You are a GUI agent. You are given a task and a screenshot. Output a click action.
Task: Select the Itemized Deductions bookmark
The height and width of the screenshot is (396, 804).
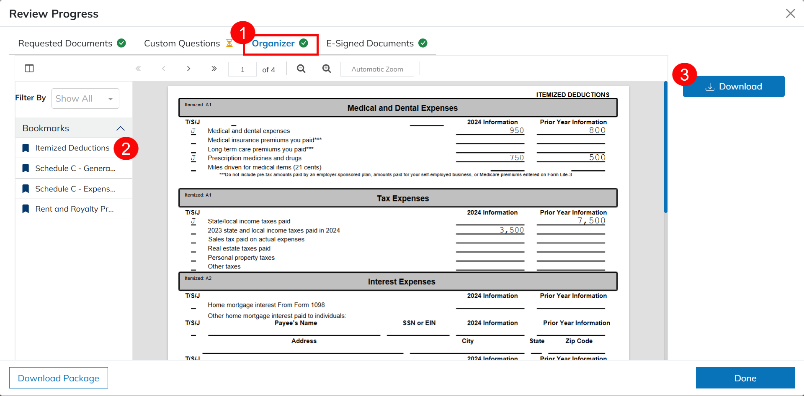coord(72,148)
